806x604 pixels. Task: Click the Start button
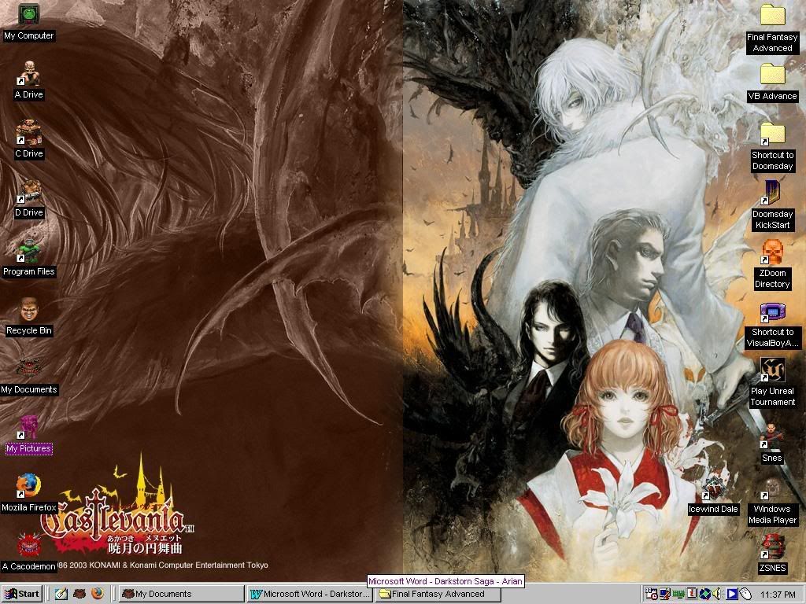point(21,595)
